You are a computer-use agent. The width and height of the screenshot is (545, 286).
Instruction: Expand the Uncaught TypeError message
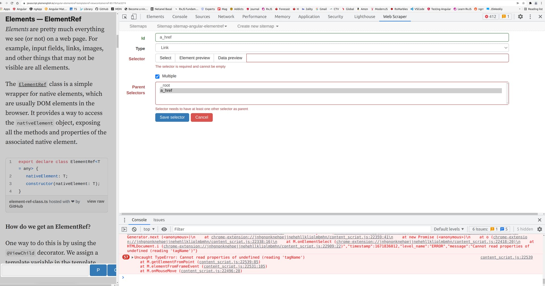[x=133, y=258]
